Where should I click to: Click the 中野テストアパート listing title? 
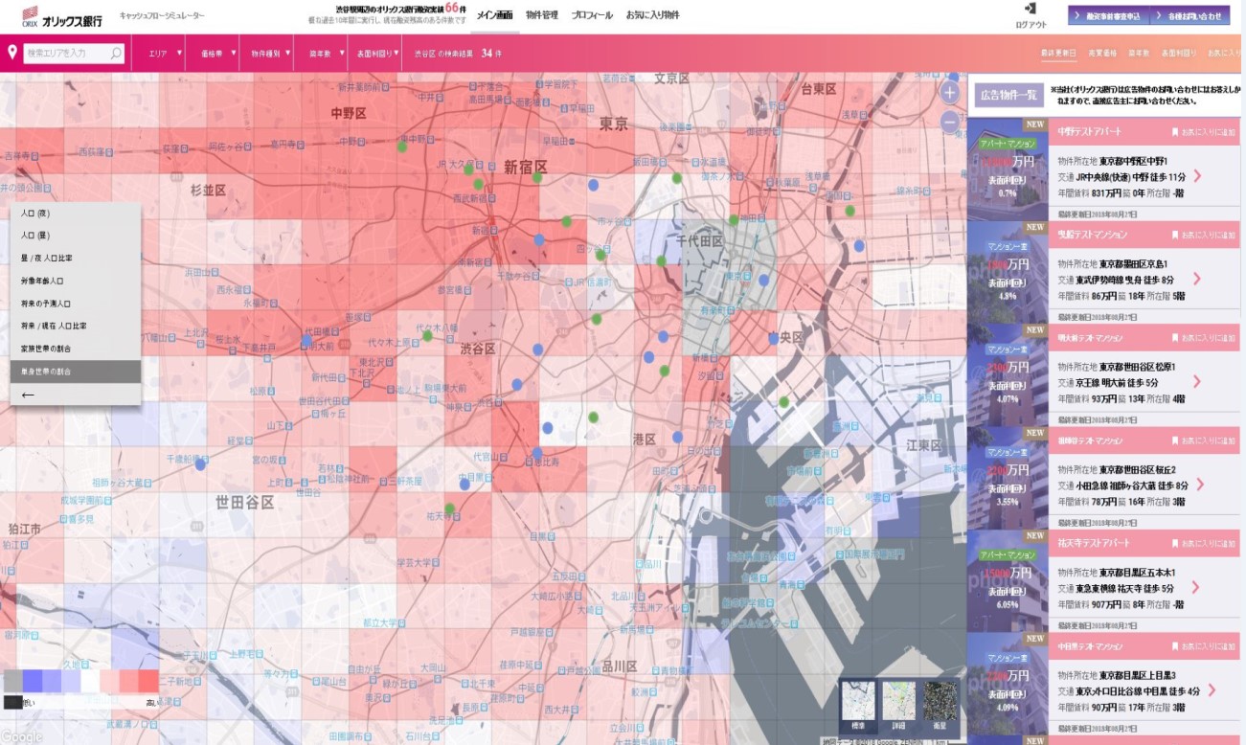pos(1089,131)
